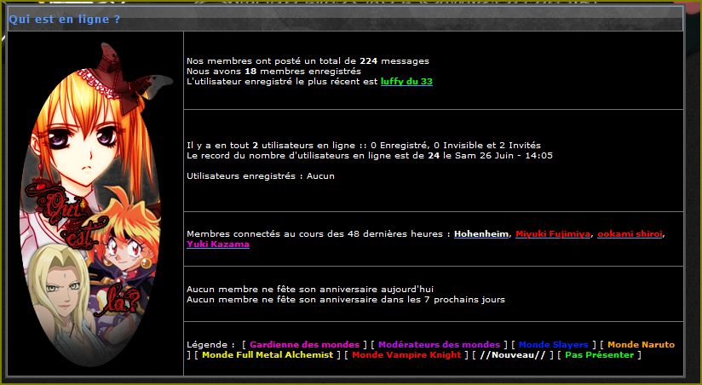Click the record text 'Sam 26 Juin - 14:05'
This screenshot has width=702, height=385.
tap(503, 156)
